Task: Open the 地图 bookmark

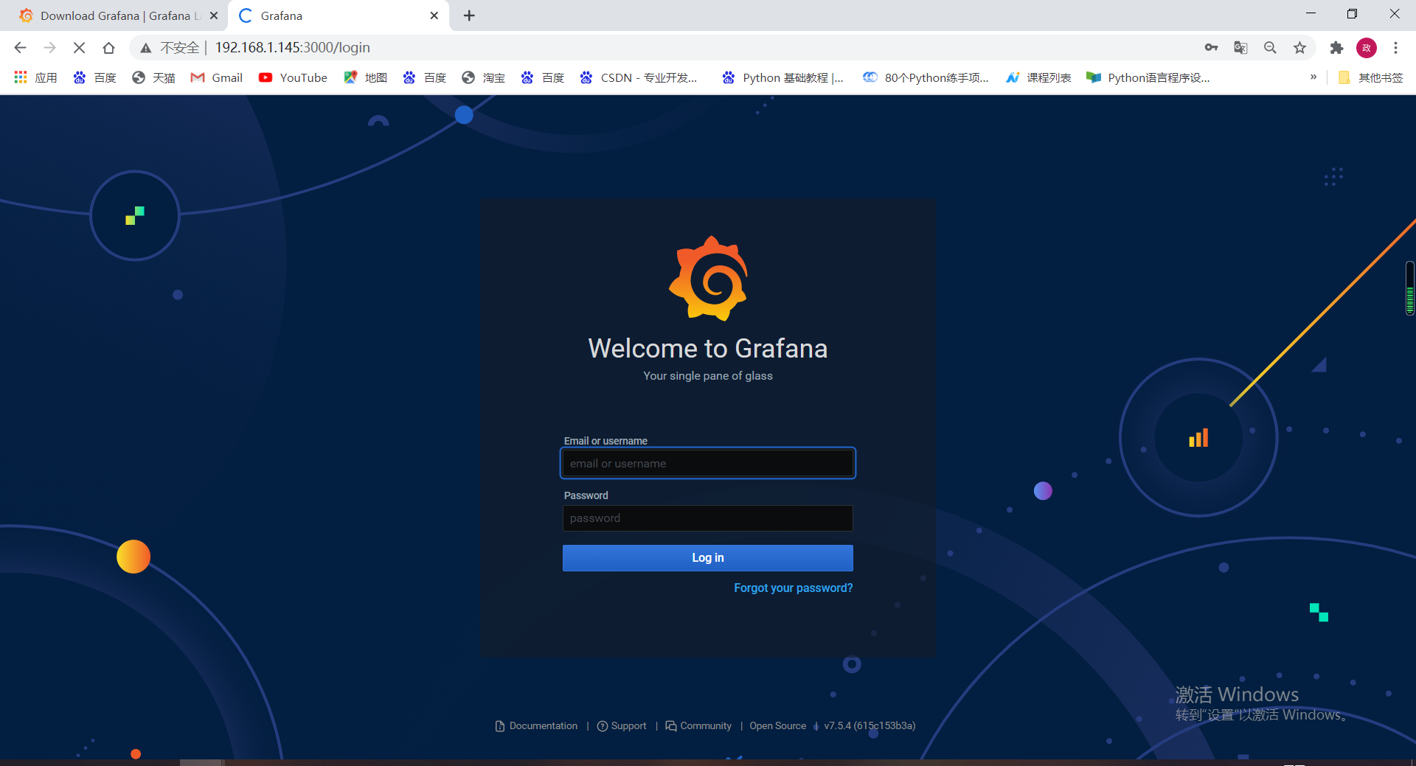Action: tap(365, 77)
